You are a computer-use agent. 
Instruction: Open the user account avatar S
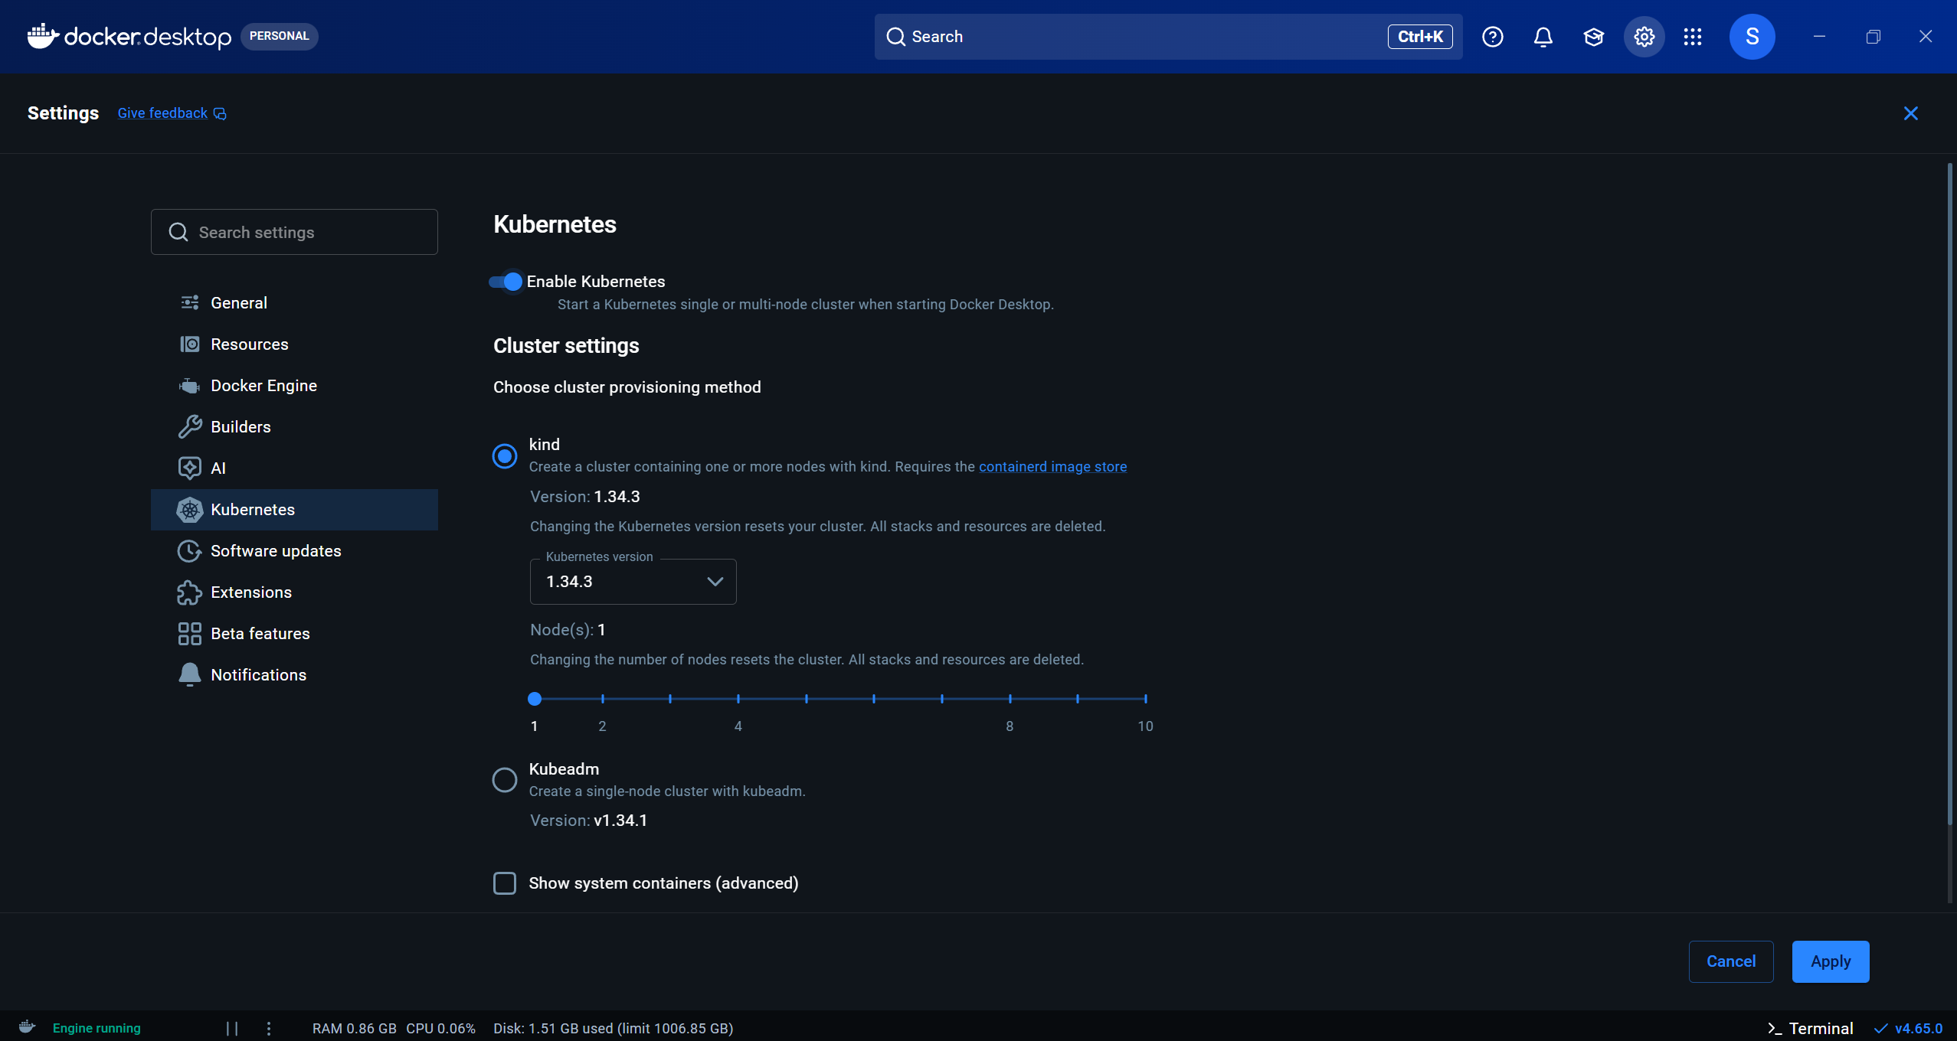pyautogui.click(x=1752, y=37)
